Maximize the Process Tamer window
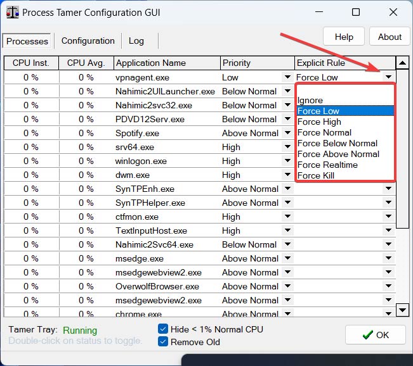Screen dimensions: 413x366 [x=356, y=12]
